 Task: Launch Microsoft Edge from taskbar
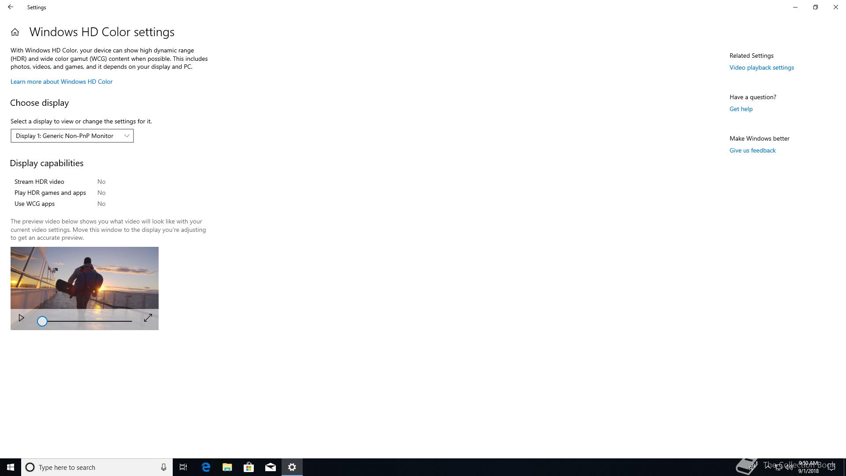point(206,467)
